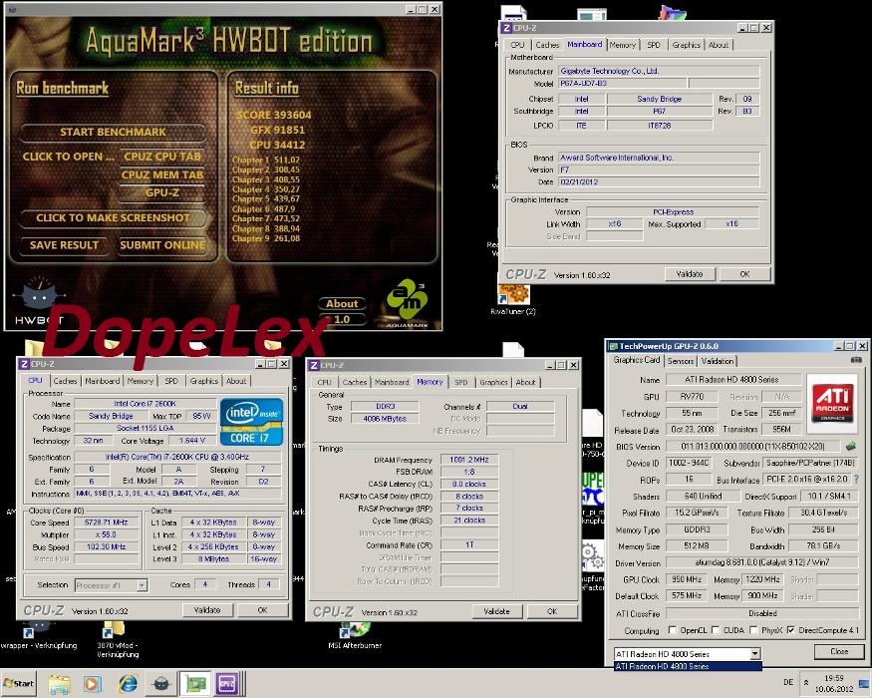Click the GPU Clock 950 MHz field
This screenshot has height=698, width=872.
coord(687,579)
